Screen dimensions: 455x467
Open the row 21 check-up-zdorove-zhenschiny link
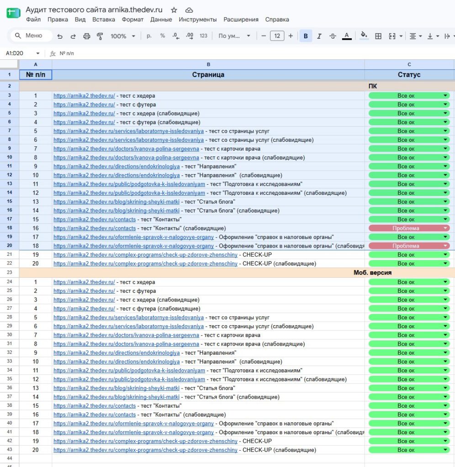tap(145, 254)
